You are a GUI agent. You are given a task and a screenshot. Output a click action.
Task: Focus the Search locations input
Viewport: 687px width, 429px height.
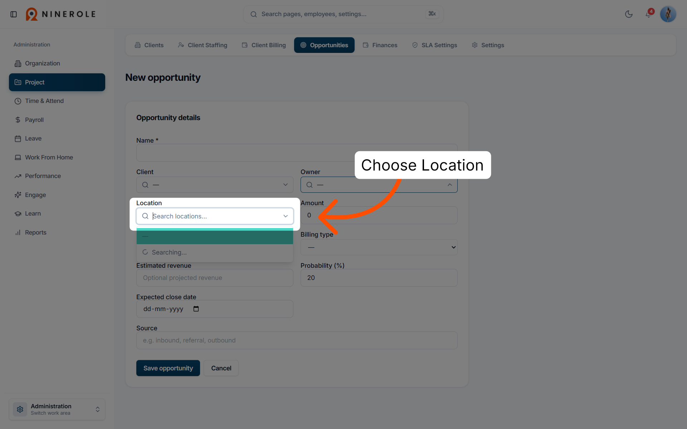tap(215, 216)
